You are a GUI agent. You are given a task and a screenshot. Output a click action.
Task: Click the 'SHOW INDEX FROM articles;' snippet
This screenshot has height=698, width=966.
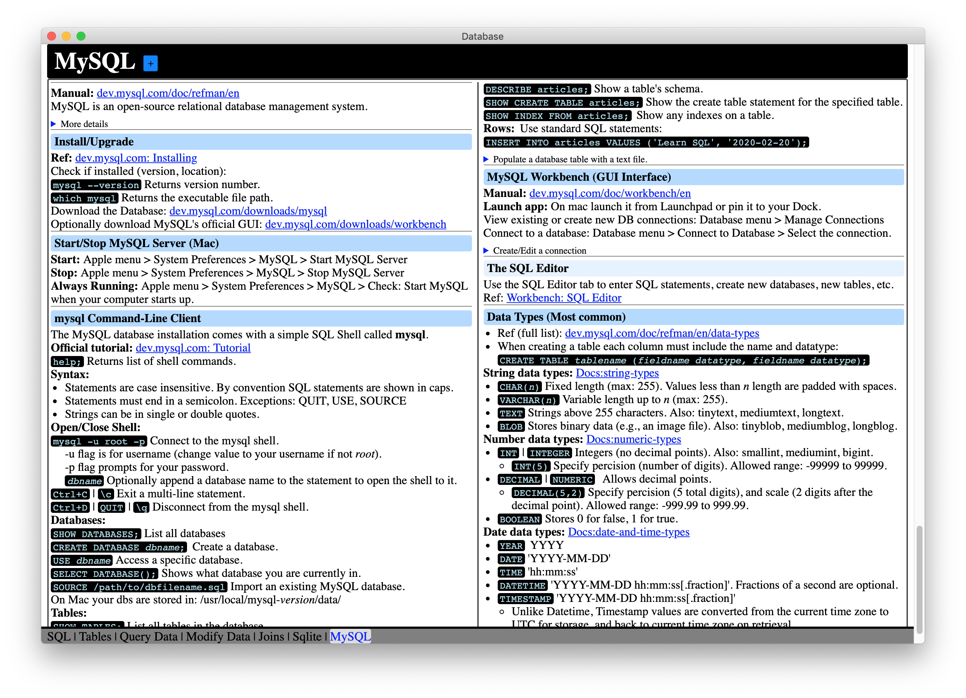(557, 116)
